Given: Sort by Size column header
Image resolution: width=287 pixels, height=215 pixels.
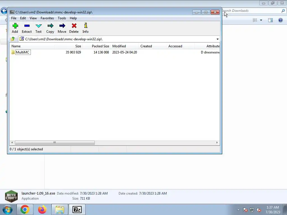Looking at the screenshot, I should pos(68,46).
